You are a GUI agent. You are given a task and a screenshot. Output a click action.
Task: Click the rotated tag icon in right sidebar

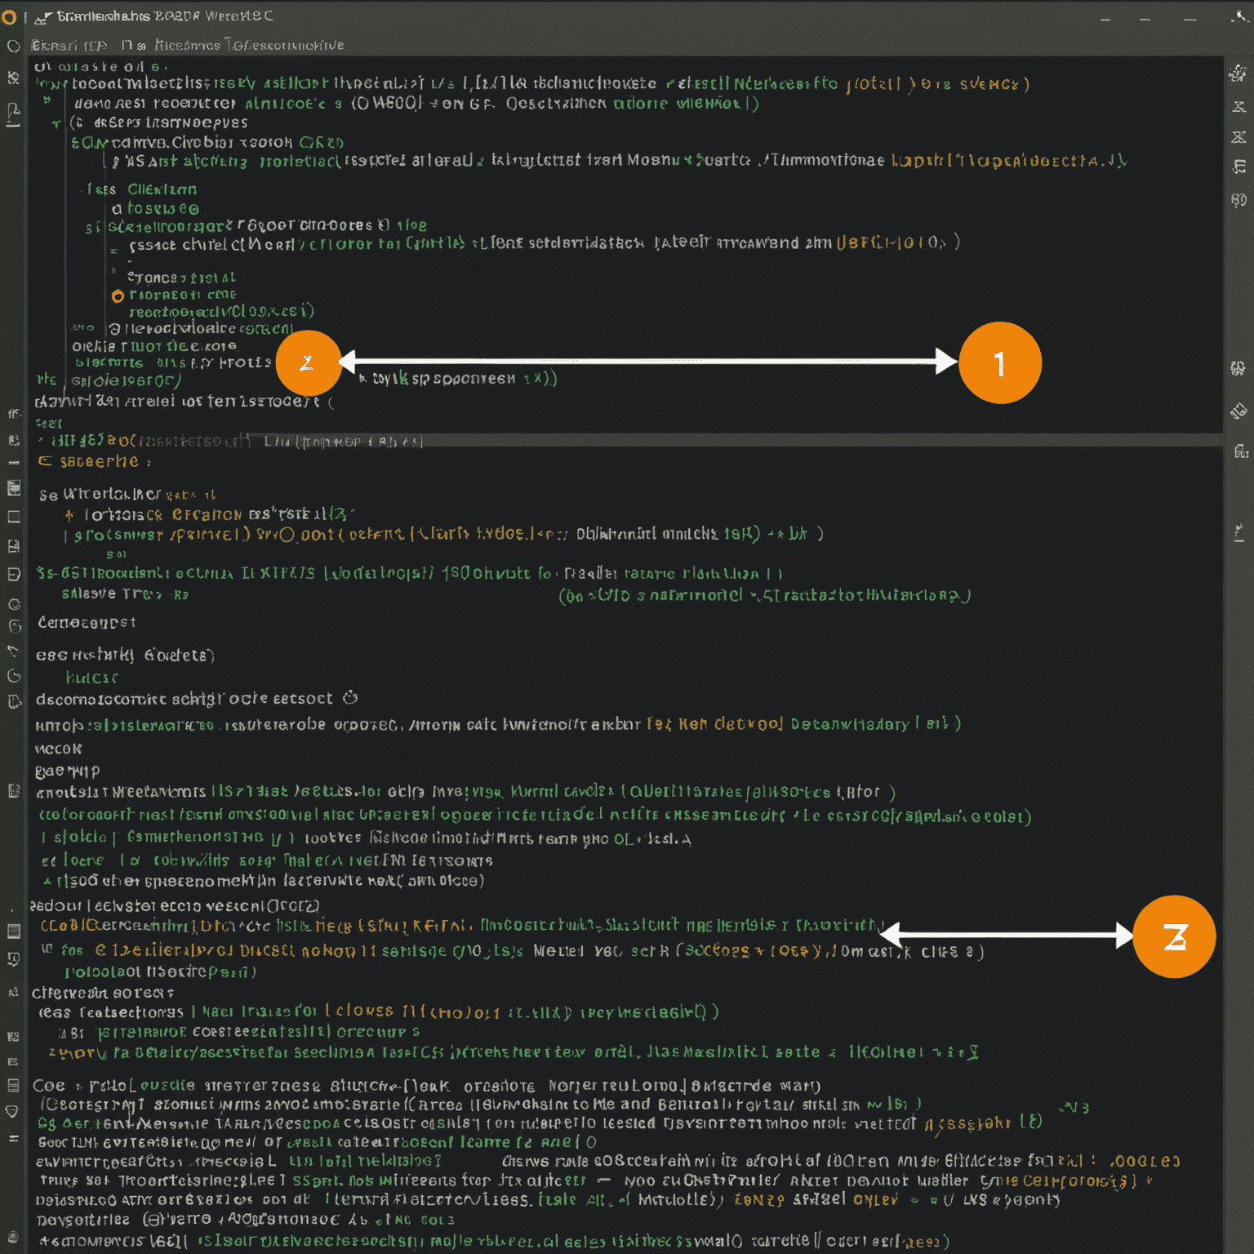[x=1238, y=411]
